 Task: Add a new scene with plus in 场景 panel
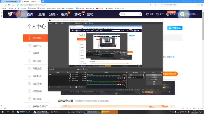[x=50, y=87]
